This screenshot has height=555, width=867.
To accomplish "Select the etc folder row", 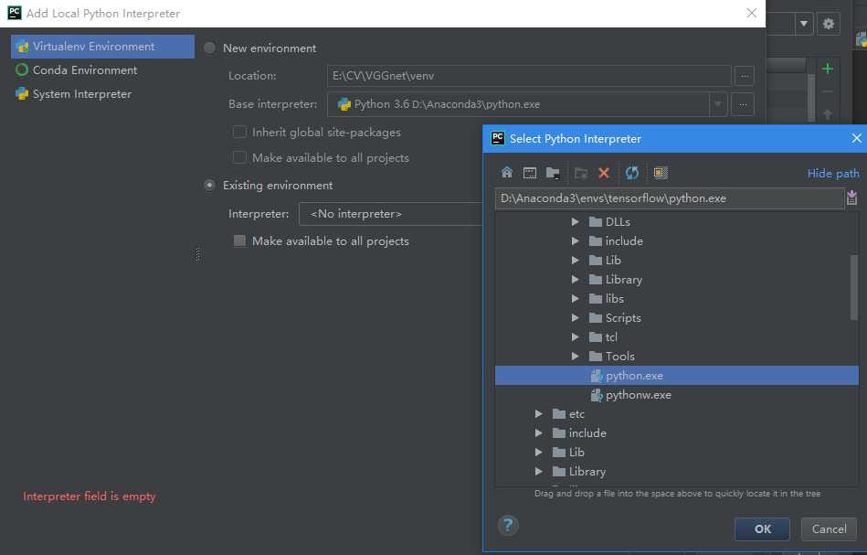I will pyautogui.click(x=677, y=414).
